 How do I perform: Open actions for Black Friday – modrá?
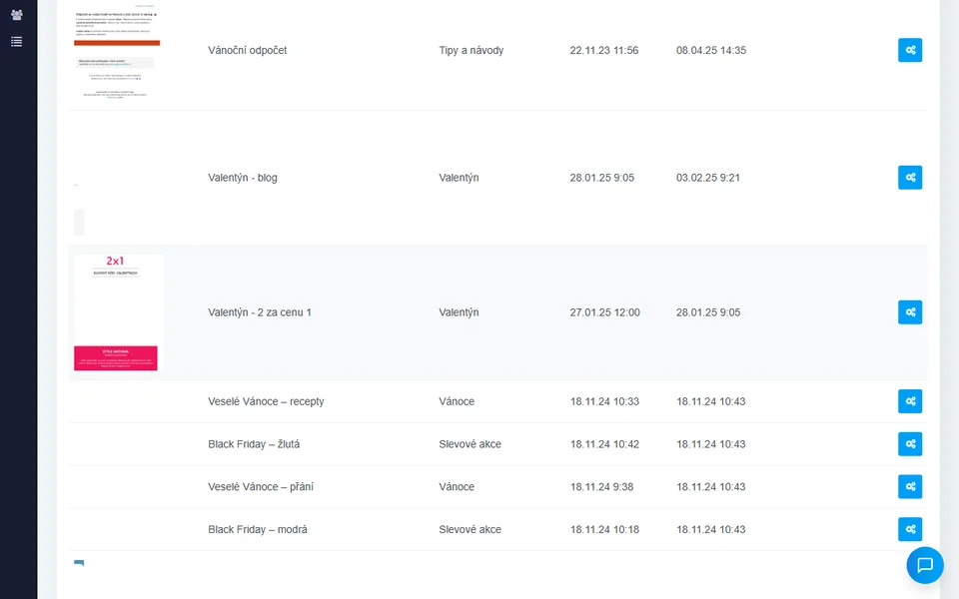910,529
